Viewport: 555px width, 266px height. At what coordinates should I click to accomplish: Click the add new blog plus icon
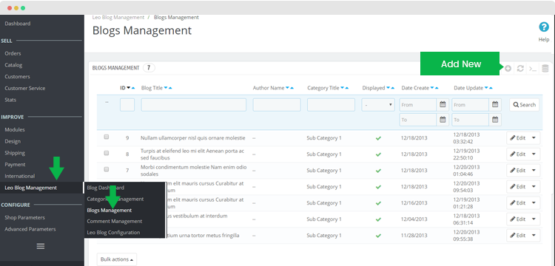tap(508, 69)
